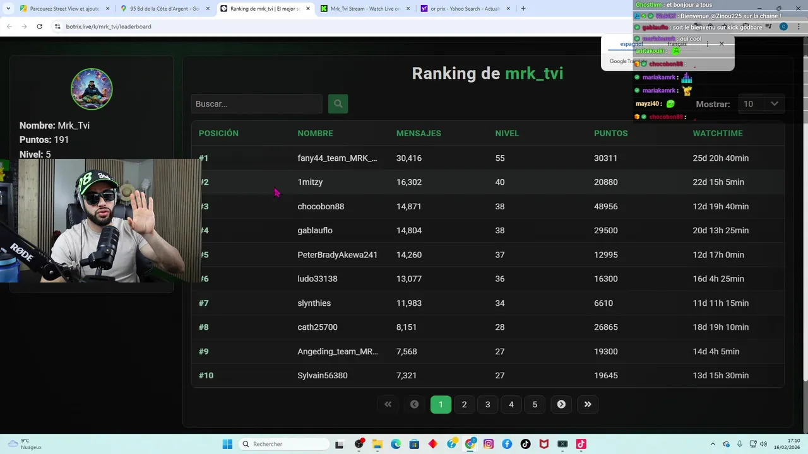Open the black TikTok taskbar icon
Viewport: 808px width, 454px height.
525,444
